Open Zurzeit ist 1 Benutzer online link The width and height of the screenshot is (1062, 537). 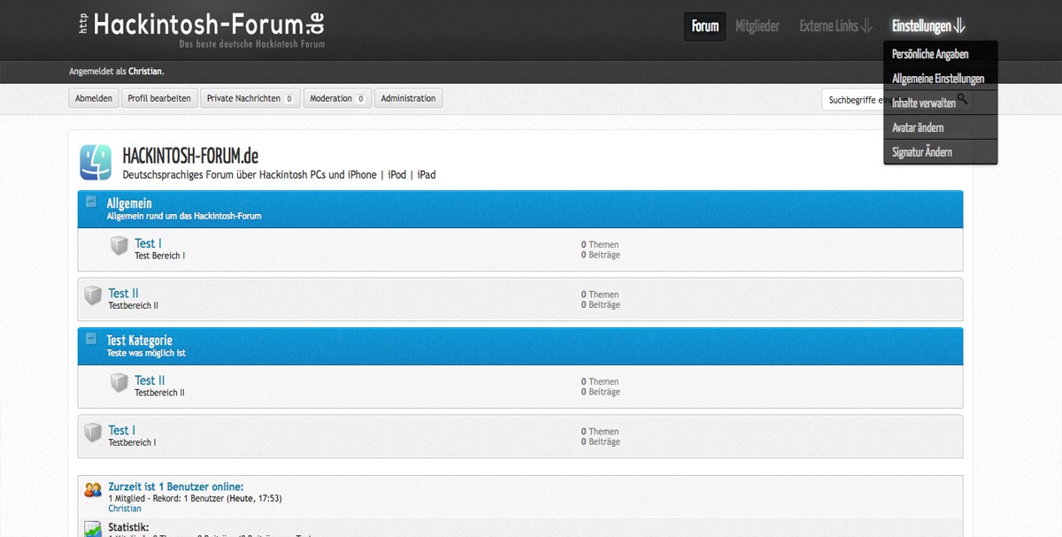176,487
